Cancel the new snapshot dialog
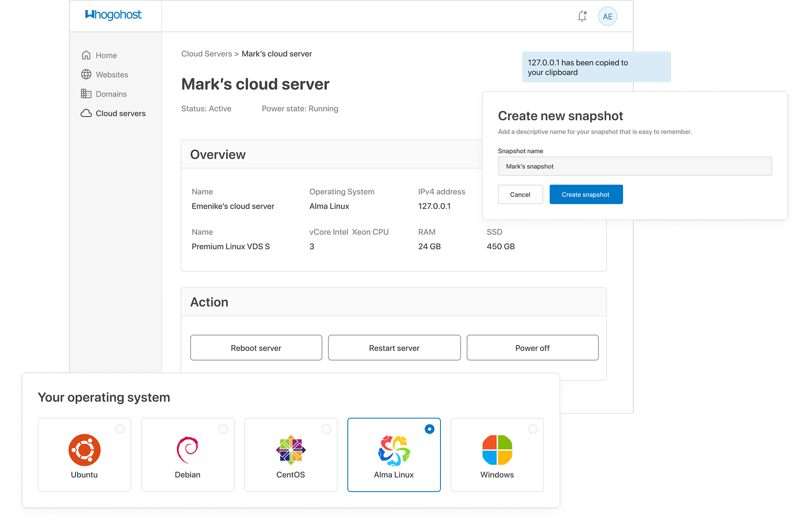810x521 pixels. 520,195
